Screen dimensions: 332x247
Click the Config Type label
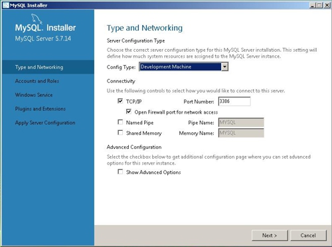pyautogui.click(x=121, y=67)
